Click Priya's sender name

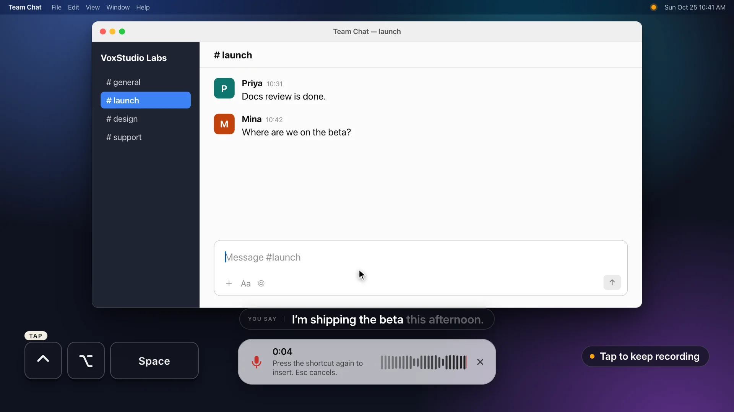(x=252, y=83)
